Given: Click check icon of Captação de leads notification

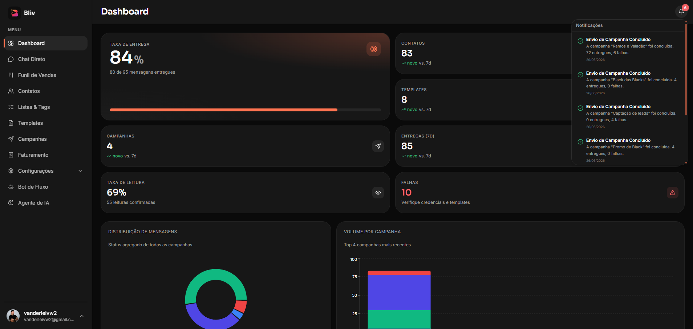Looking at the screenshot, I should [580, 108].
